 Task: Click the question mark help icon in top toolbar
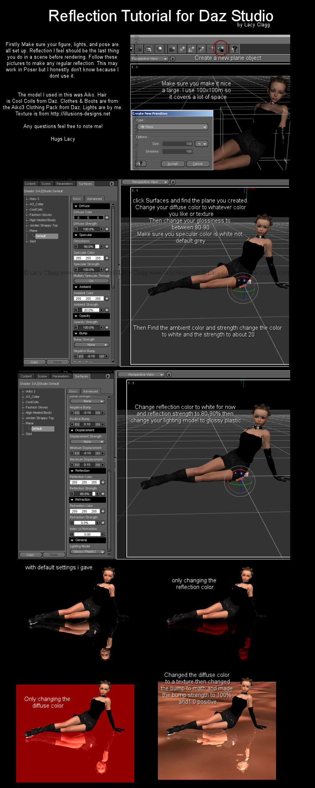(x=234, y=49)
